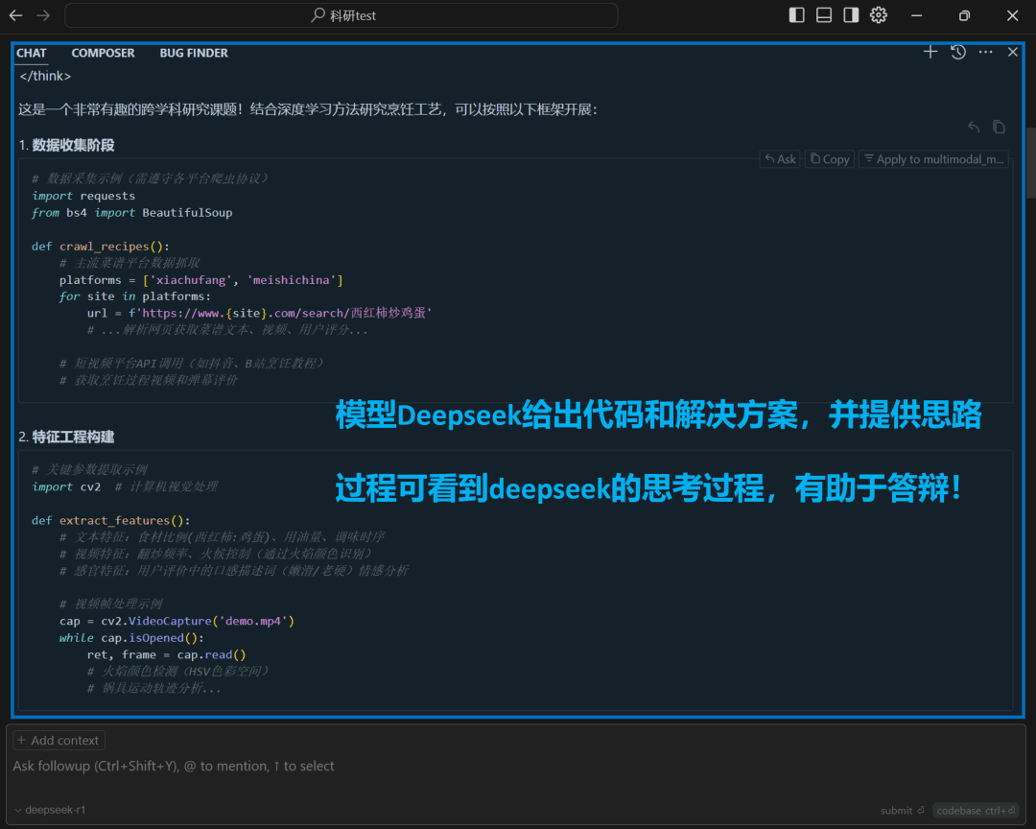Screen dimensions: 1036x829
Task: Click submit button
Action: (902, 811)
